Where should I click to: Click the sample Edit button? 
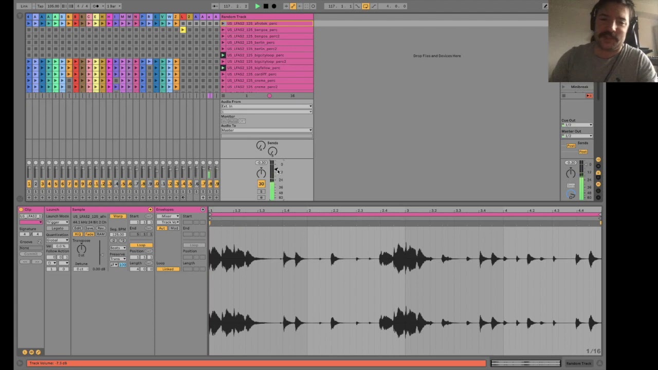(x=78, y=228)
